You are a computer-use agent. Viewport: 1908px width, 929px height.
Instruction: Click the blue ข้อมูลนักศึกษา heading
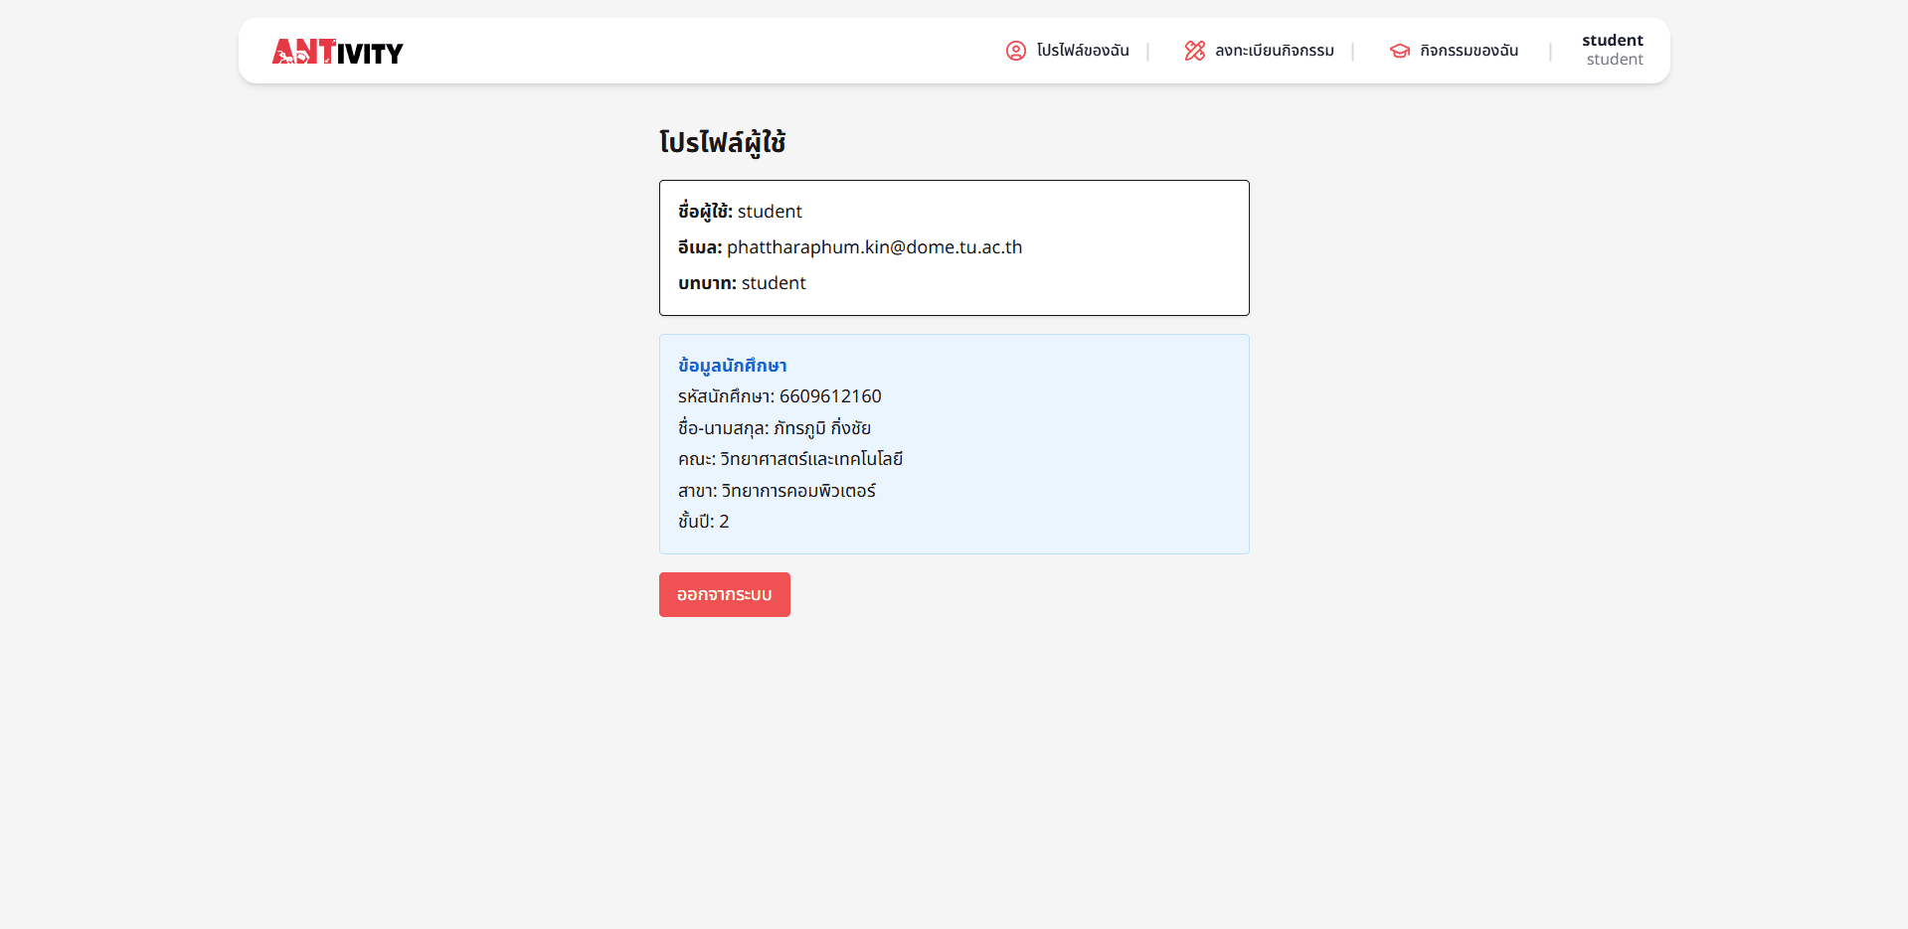(x=732, y=366)
